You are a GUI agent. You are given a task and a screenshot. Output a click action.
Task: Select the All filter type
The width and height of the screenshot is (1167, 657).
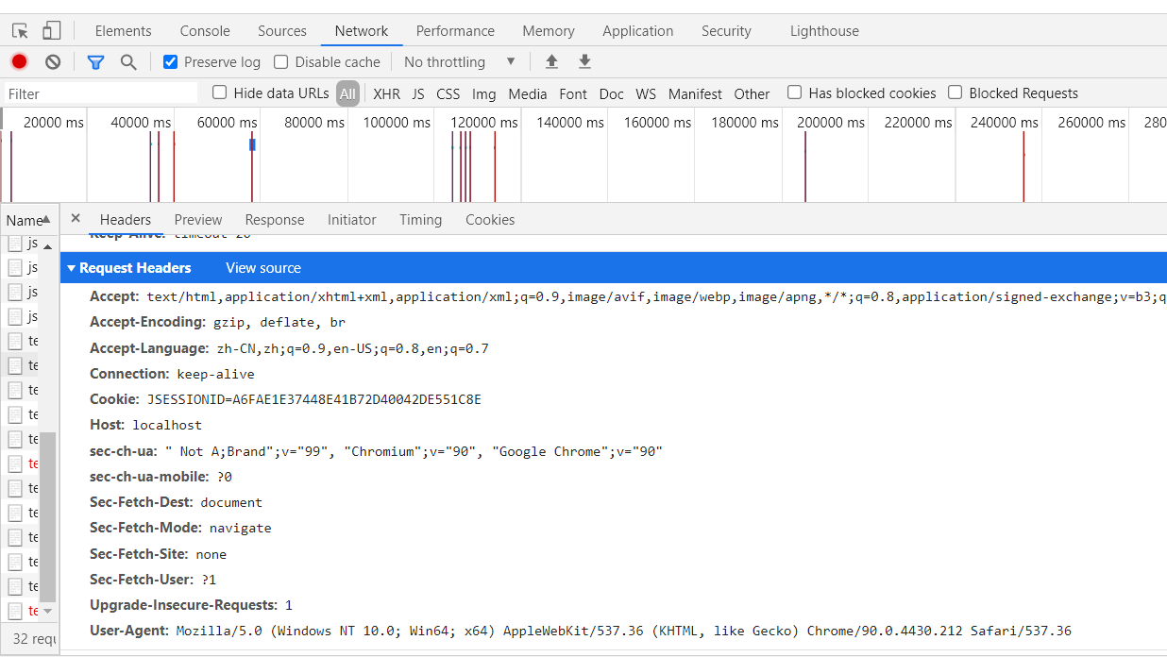coord(347,93)
